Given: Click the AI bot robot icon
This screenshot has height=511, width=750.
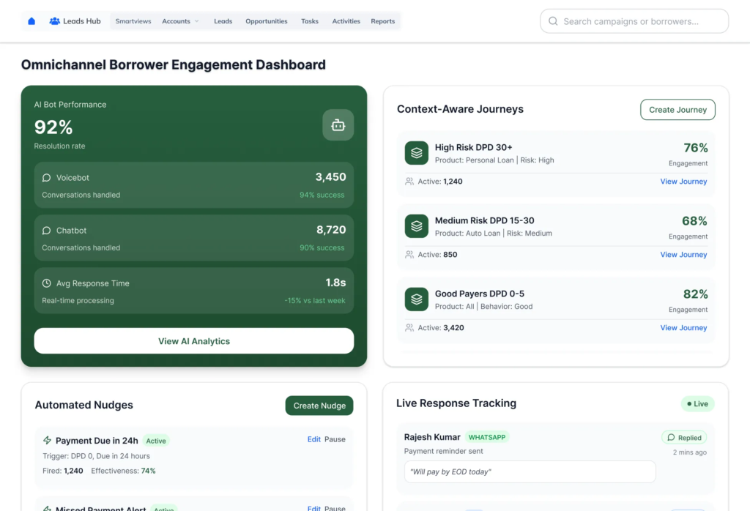Looking at the screenshot, I should (x=338, y=125).
